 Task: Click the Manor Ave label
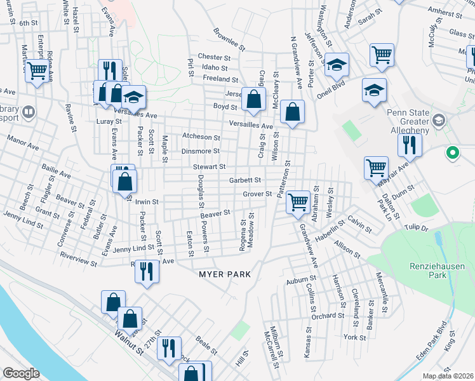[23, 143]
